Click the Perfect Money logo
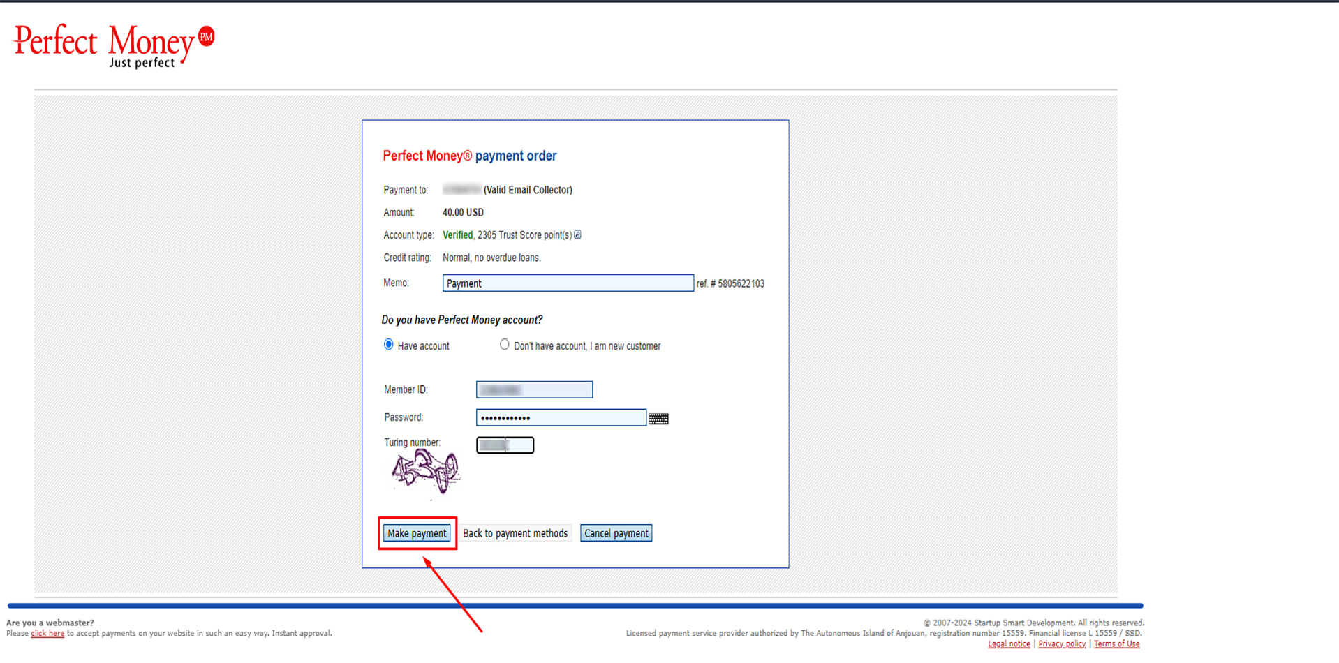 (x=114, y=45)
